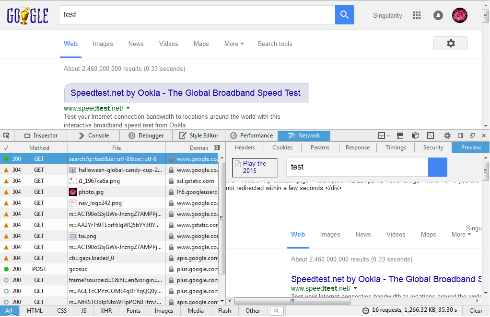Open the Style Editor tab

pos(199,136)
